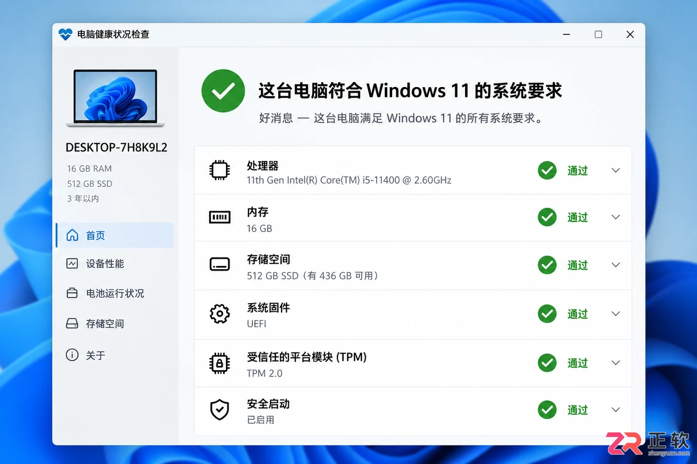The width and height of the screenshot is (697, 464).
Task: Click the 16 GB RAM text in sidebar
Action: [x=90, y=169]
